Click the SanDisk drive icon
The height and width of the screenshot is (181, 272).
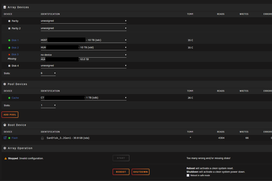[42, 138]
